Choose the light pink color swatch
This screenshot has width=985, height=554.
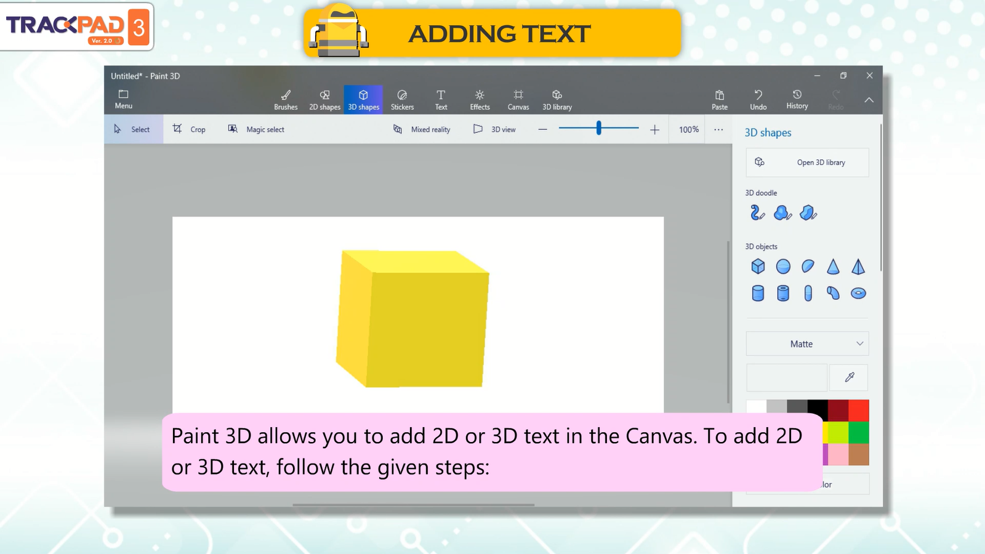838,455
